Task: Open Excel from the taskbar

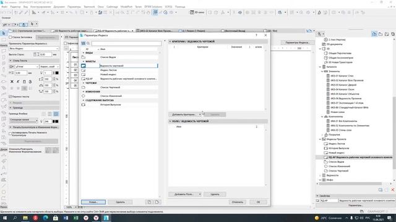Action: (75, 218)
